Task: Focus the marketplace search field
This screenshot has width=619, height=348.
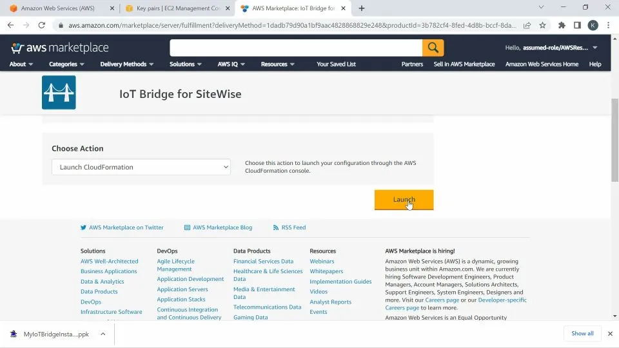Action: 296,48
